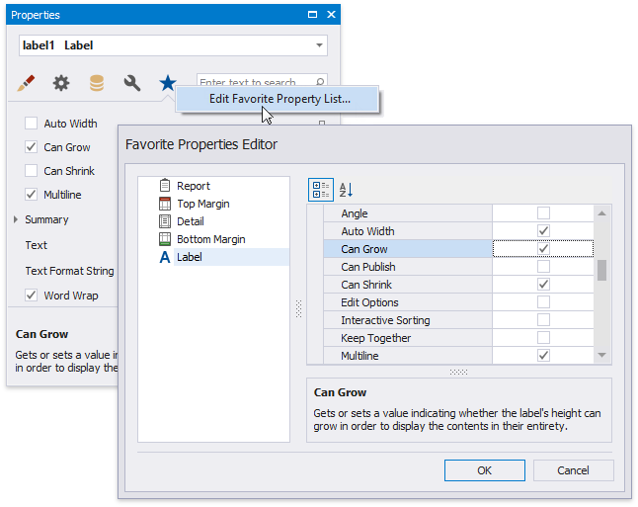This screenshot has width=638, height=507.
Task: Choose Edit Favorite Property List menu item
Action: coord(279,99)
